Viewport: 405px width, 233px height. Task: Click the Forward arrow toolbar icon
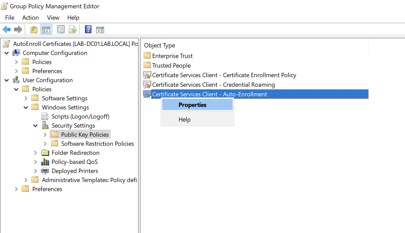(18, 30)
